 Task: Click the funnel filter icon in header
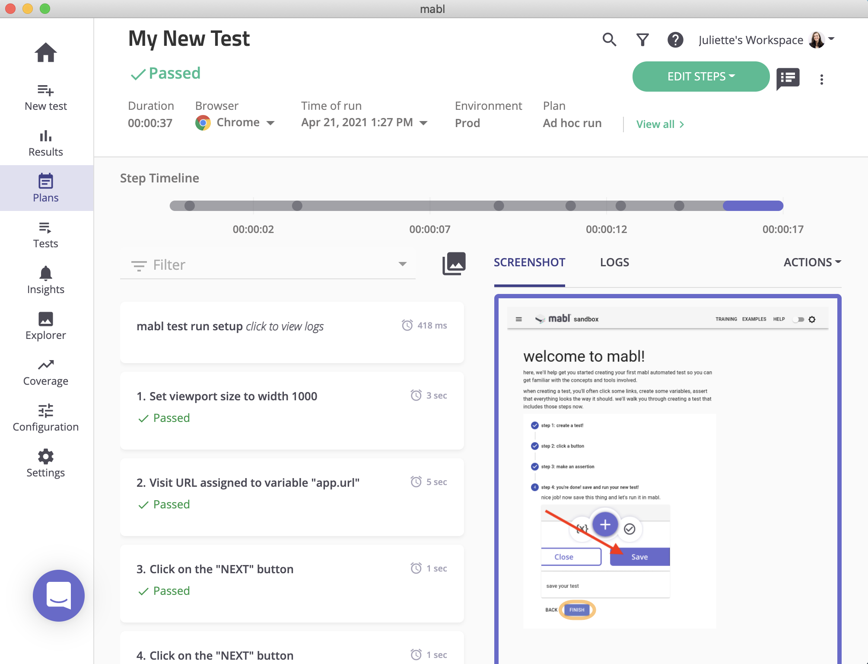[x=642, y=40]
